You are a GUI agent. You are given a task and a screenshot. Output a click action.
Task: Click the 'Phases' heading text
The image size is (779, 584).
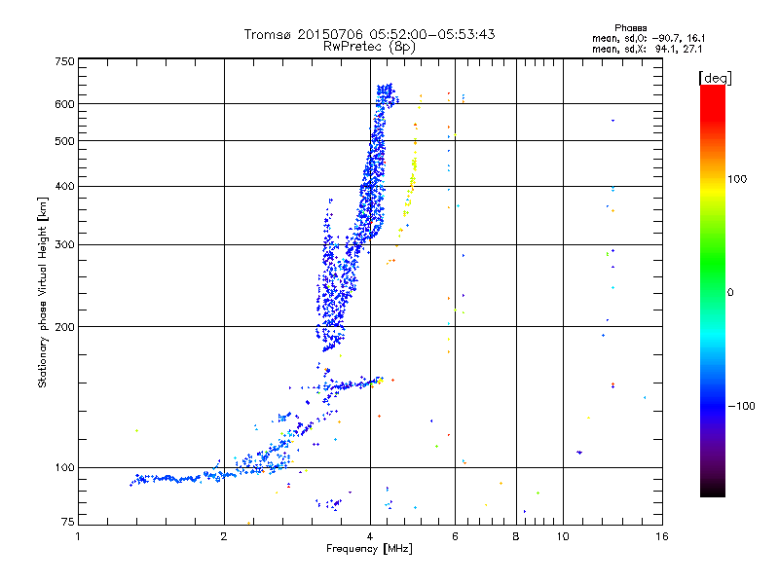click(x=630, y=28)
